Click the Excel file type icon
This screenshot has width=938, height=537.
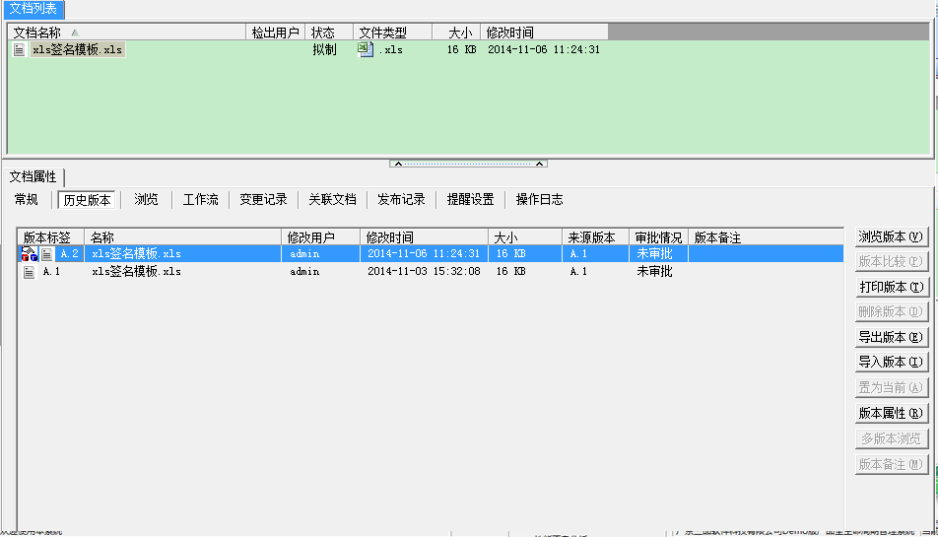pos(365,49)
